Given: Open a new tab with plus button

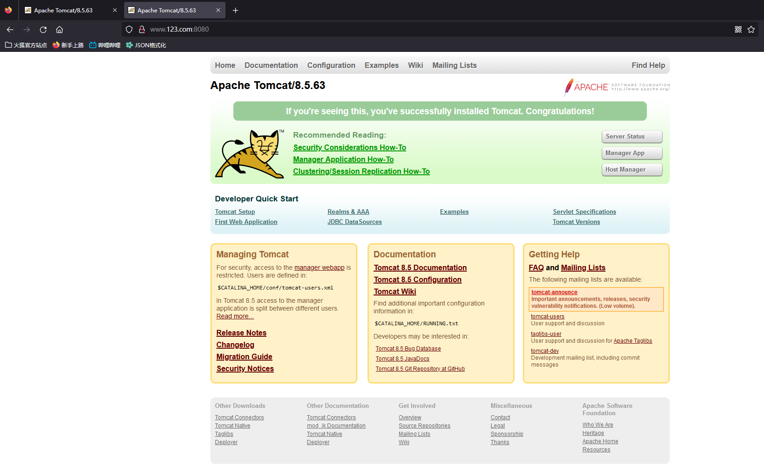Looking at the screenshot, I should point(235,10).
